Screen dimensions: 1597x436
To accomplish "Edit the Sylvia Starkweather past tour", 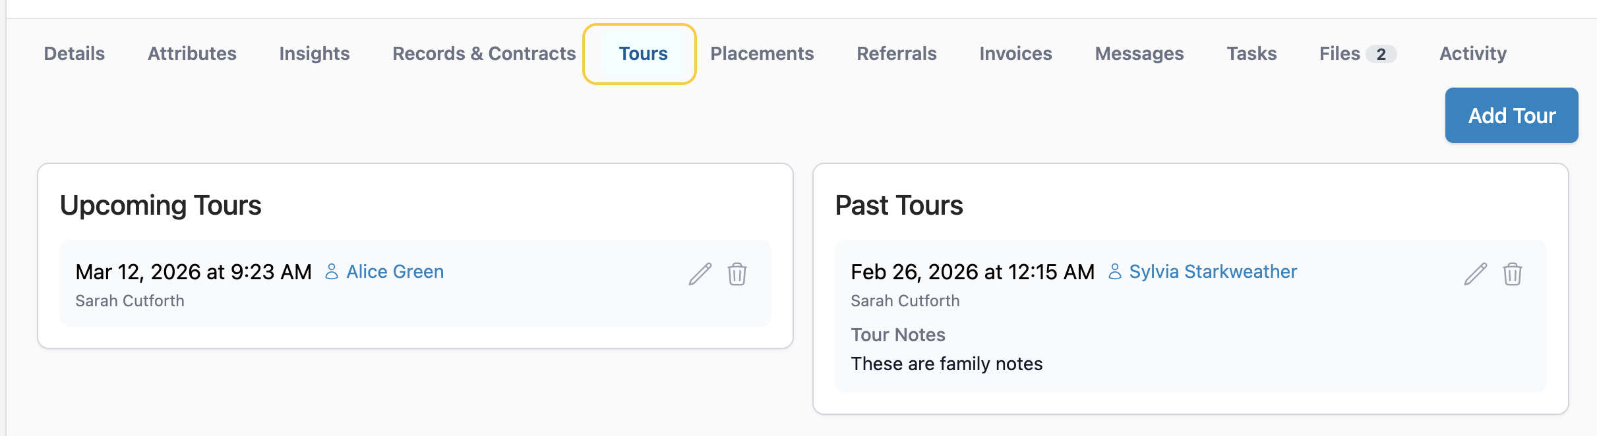I will (x=1475, y=274).
